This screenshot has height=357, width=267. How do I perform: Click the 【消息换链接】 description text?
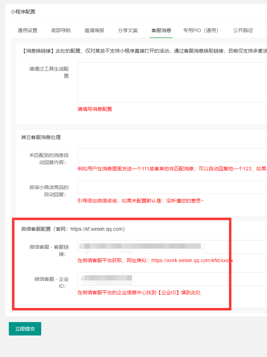[144, 51]
